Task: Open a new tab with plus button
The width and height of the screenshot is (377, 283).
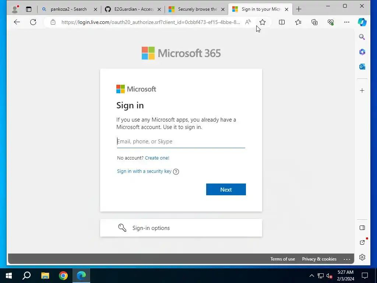Action: (299, 9)
